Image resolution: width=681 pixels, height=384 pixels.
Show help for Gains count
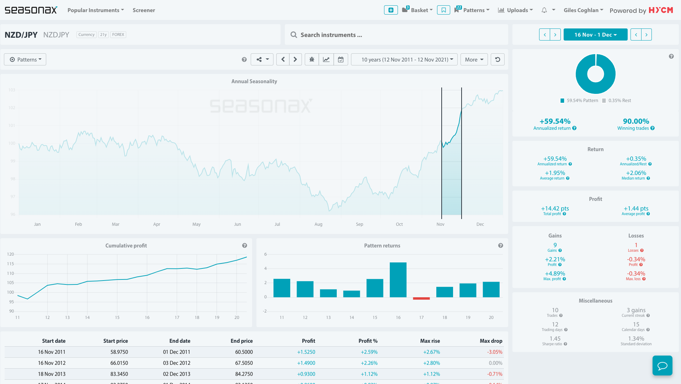(x=560, y=251)
